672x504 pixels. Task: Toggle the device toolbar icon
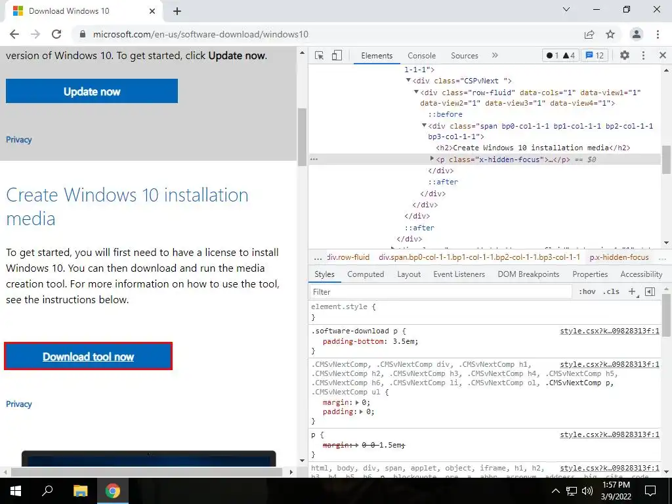coord(337,56)
